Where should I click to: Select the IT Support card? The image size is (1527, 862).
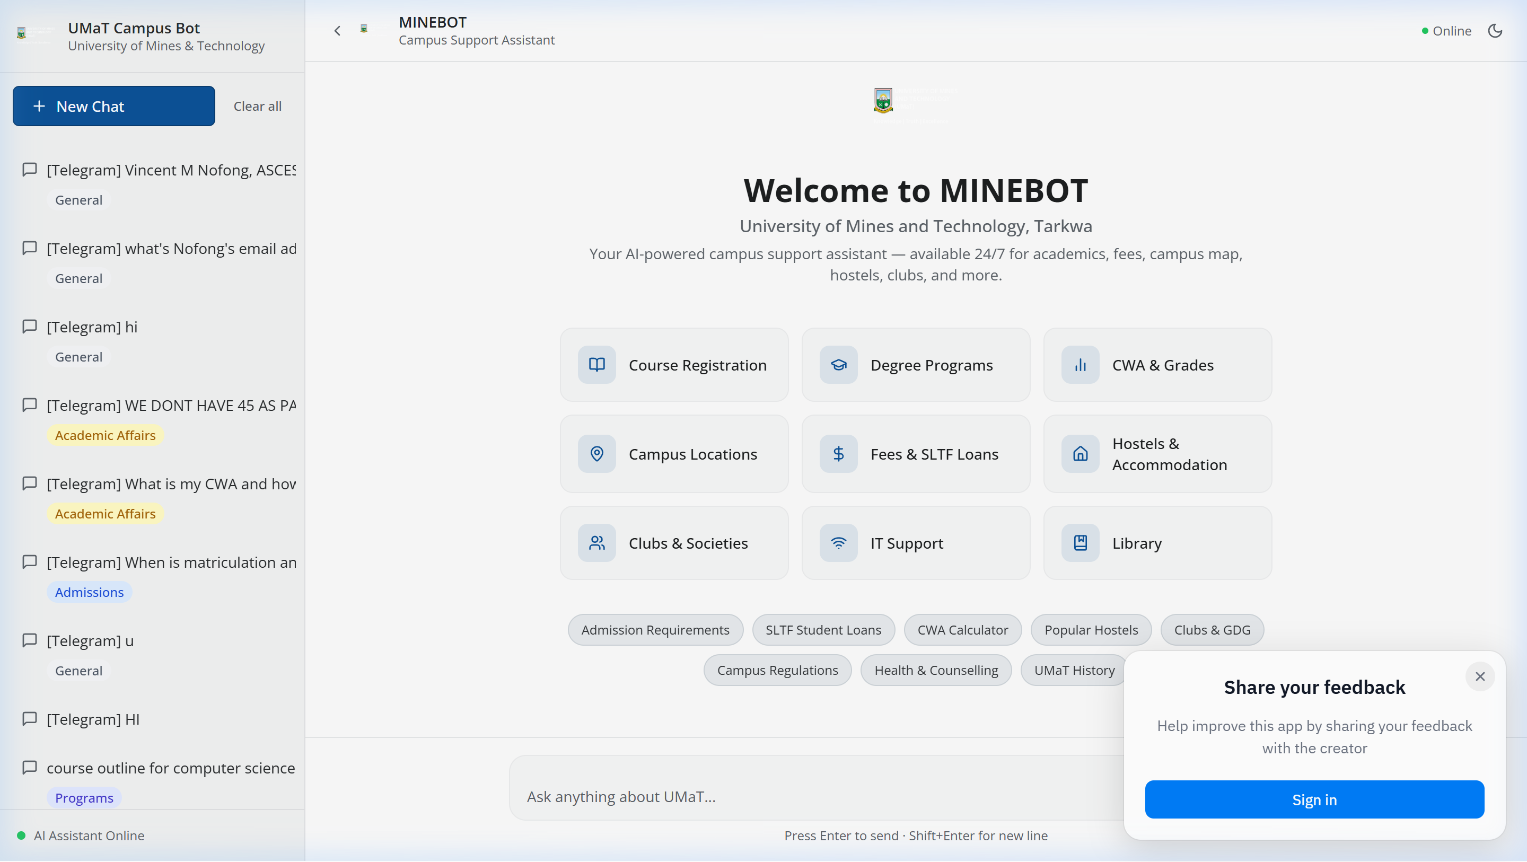click(916, 542)
